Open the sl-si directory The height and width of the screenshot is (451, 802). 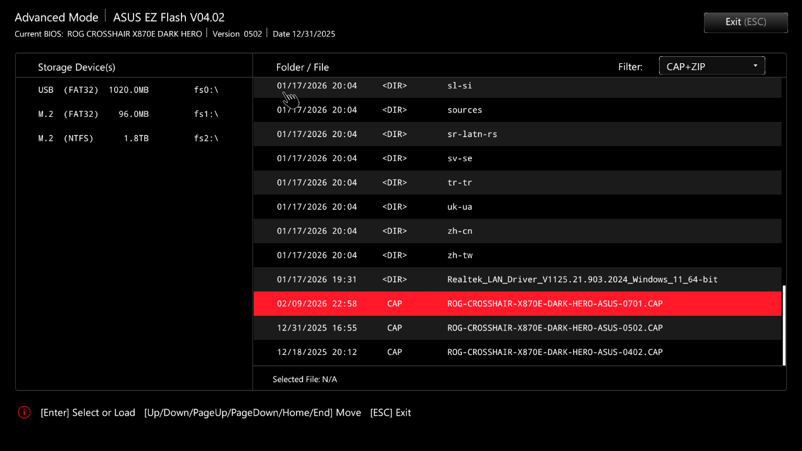point(460,86)
